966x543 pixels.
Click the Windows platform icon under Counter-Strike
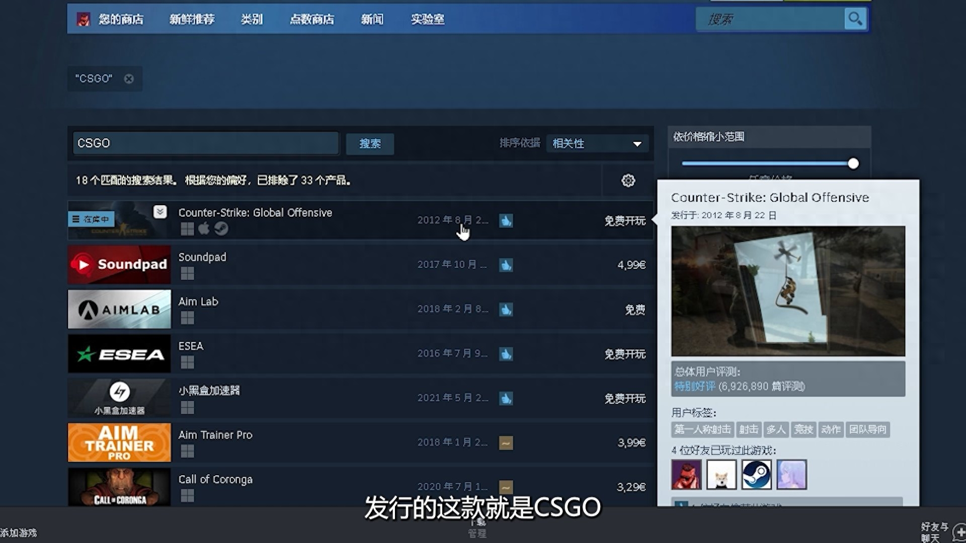[187, 228]
